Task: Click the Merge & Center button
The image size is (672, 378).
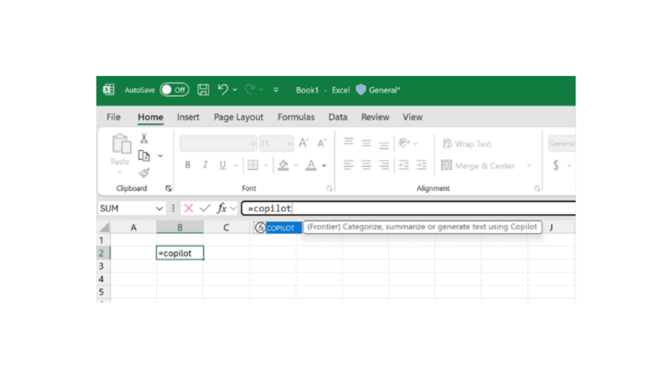Action: pos(478,165)
